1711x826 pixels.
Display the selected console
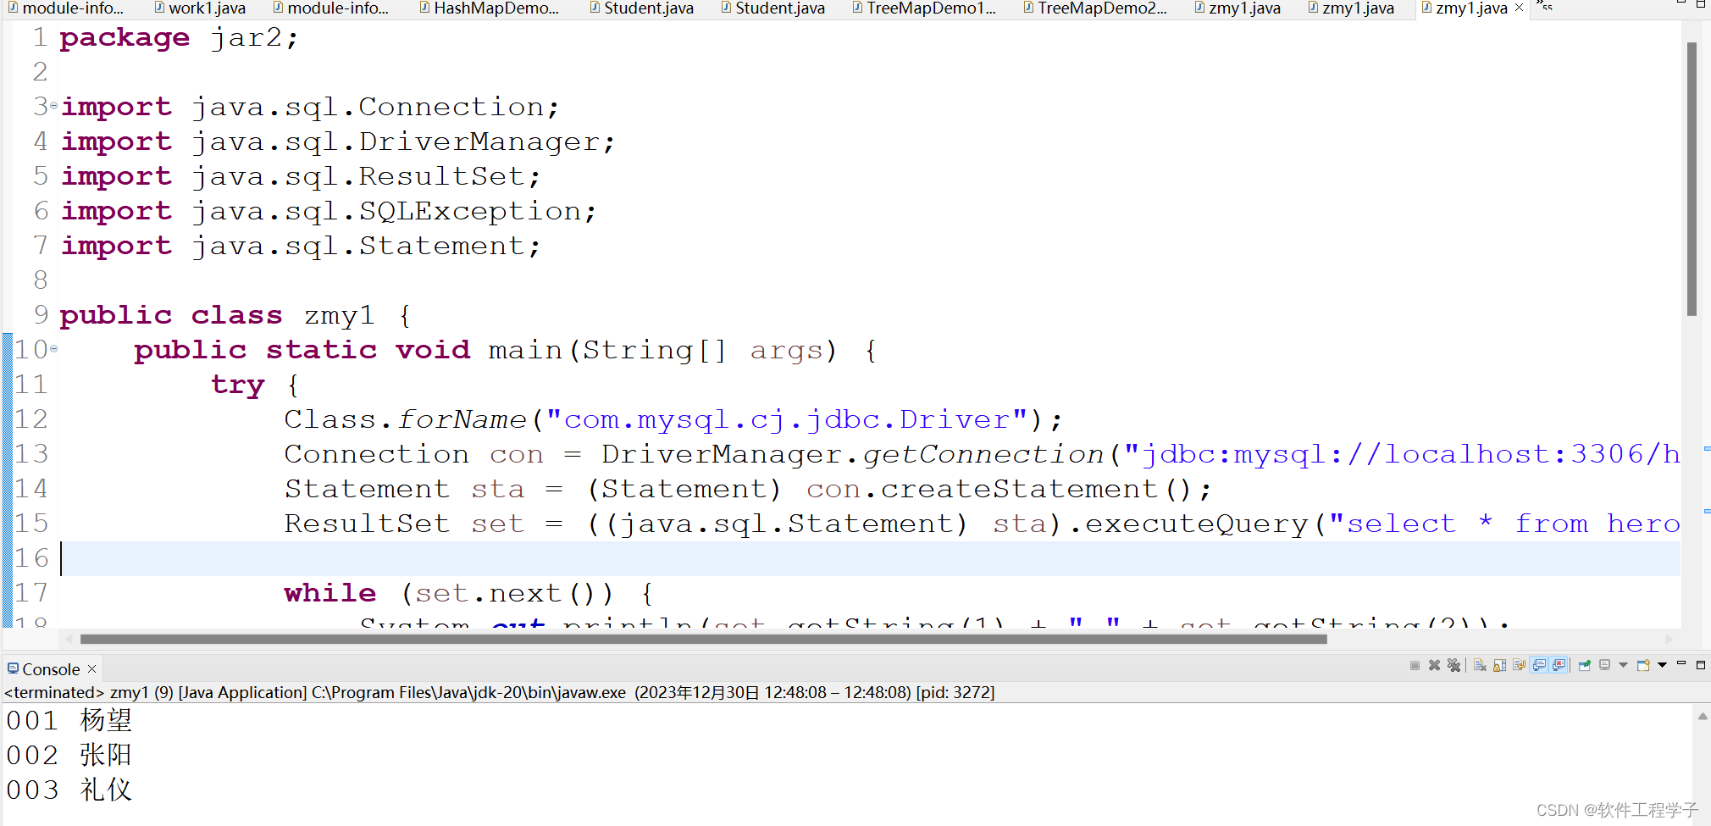click(x=1605, y=666)
